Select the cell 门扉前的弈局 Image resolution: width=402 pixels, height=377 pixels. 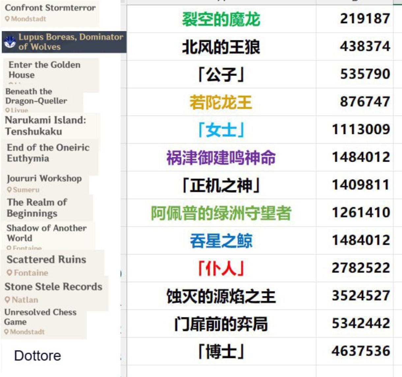pos(221,323)
